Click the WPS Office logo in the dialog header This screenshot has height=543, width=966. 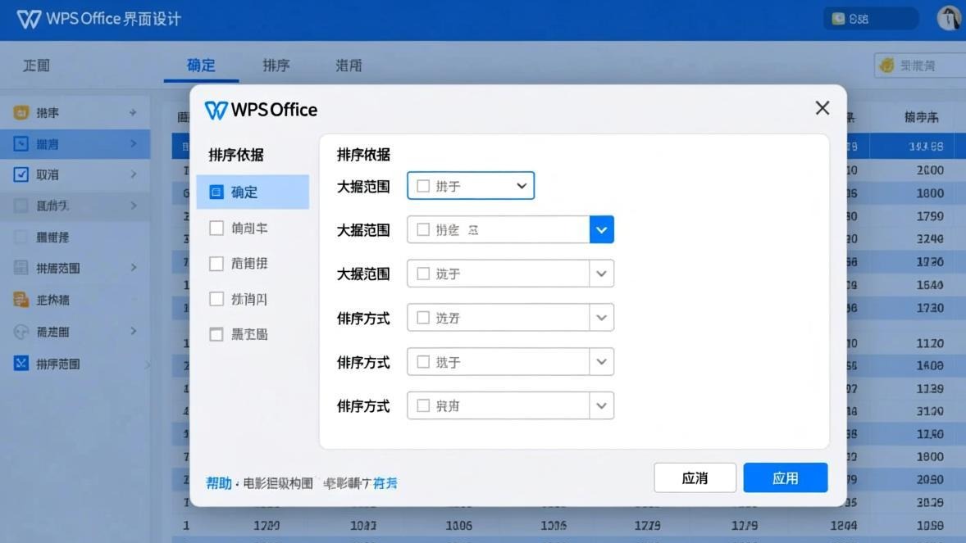click(262, 111)
